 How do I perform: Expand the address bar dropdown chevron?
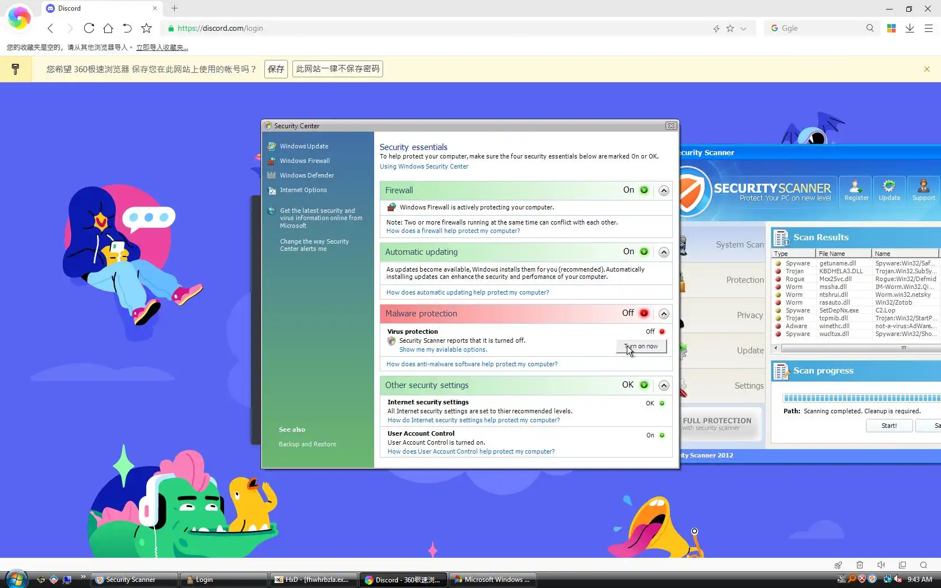(743, 29)
